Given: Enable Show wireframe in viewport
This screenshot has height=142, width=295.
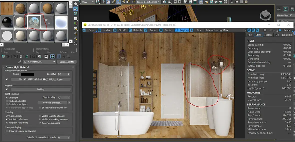Looking at the screenshot, I should (7, 131).
